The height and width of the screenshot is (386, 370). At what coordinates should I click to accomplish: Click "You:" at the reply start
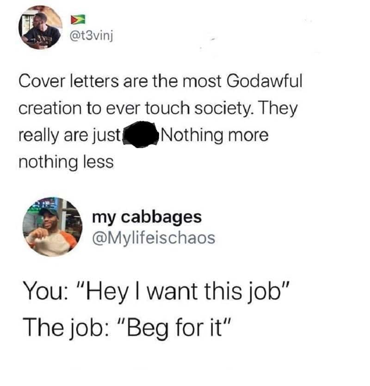[x=45, y=291]
